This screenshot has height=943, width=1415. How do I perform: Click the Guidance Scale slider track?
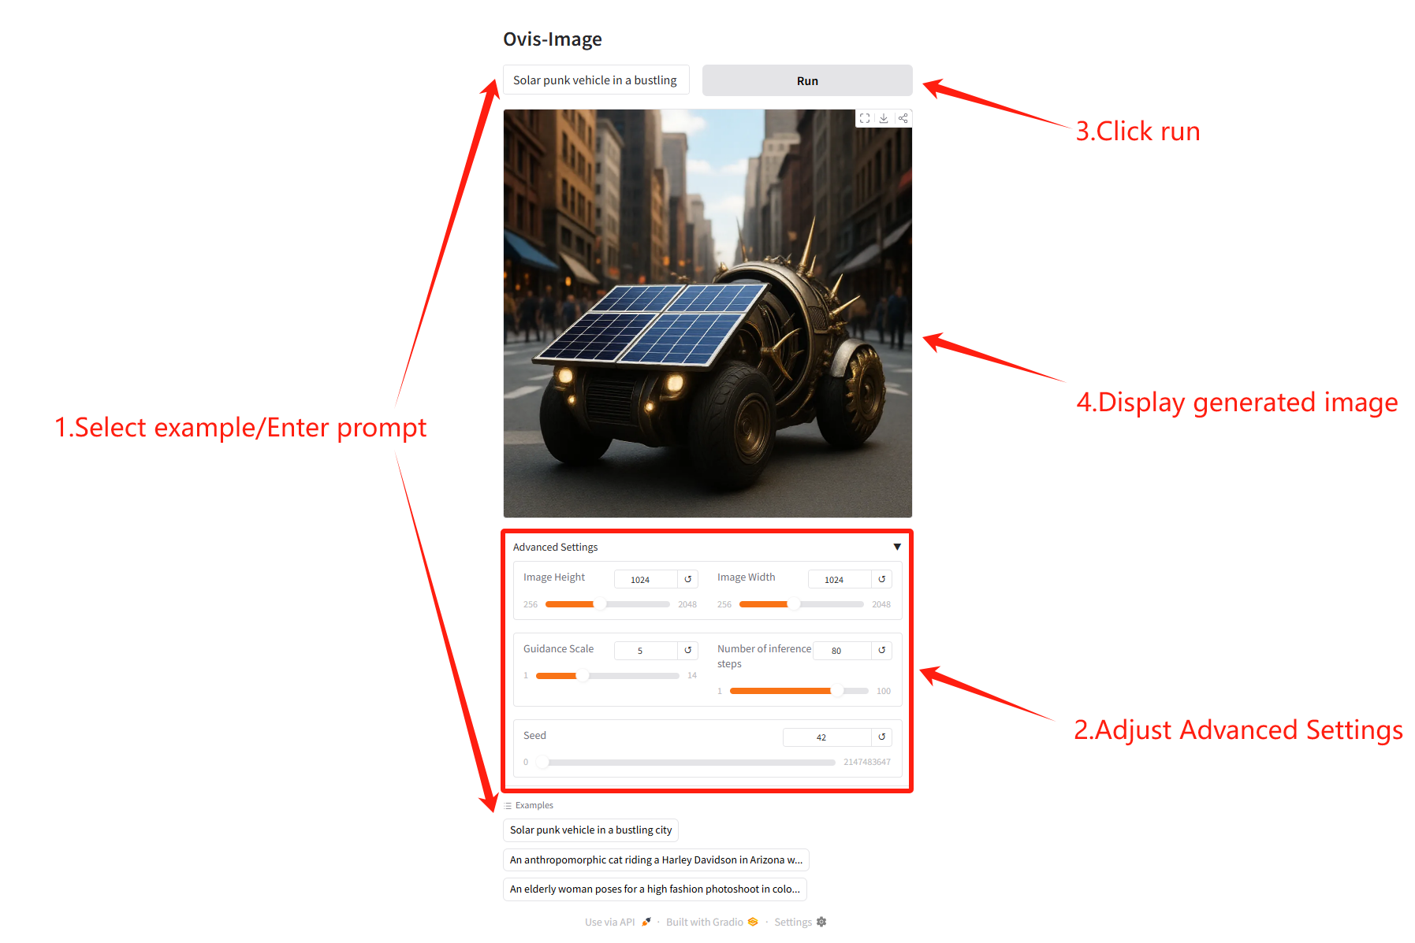[608, 675]
